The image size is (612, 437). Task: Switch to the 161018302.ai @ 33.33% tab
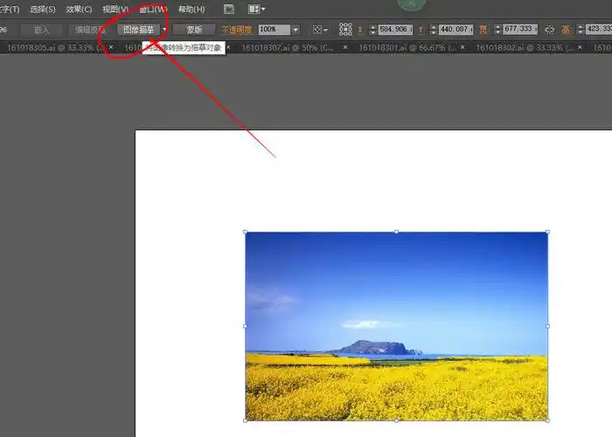tap(525, 47)
